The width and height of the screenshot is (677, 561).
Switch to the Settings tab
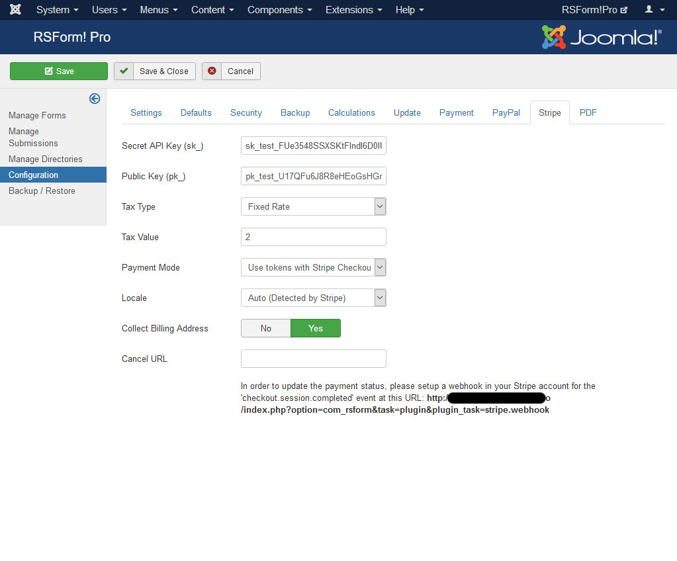click(x=146, y=112)
